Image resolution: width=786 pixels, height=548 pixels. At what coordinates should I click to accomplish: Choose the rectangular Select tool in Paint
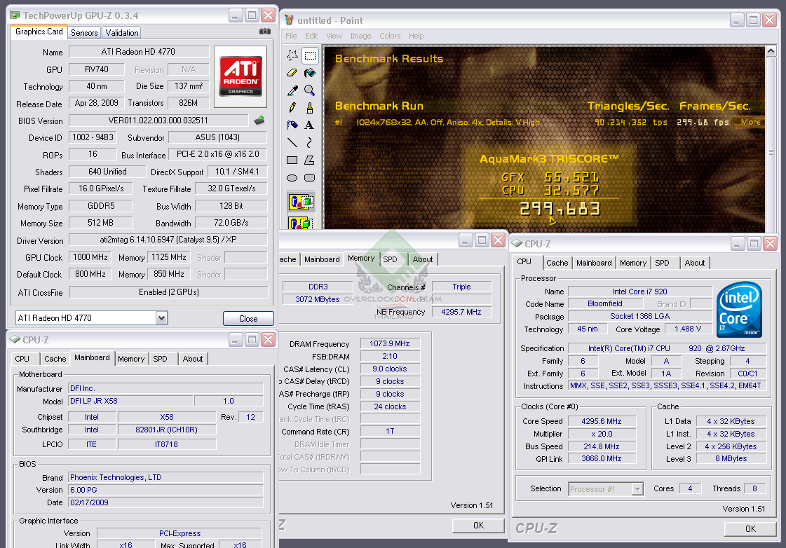click(x=310, y=55)
